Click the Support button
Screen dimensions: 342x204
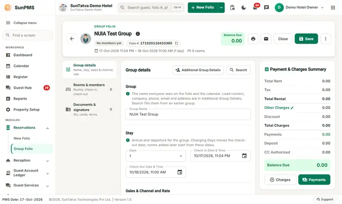(325, 199)
